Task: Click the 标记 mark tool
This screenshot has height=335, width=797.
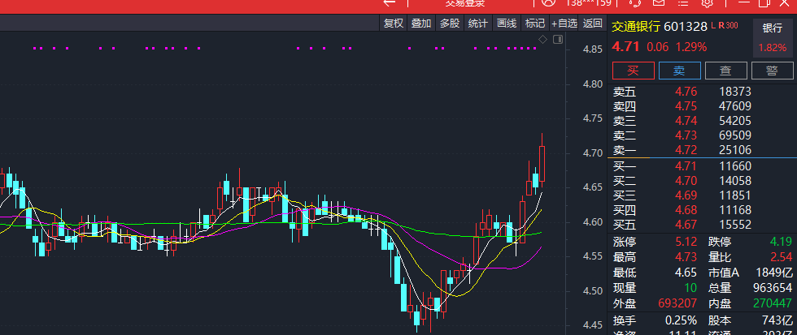Action: click(535, 24)
